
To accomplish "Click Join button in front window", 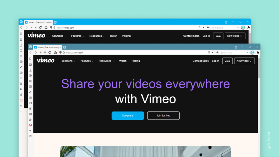I will click(x=228, y=61).
